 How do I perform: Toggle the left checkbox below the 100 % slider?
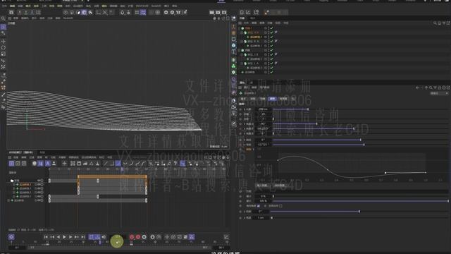coord(259,206)
